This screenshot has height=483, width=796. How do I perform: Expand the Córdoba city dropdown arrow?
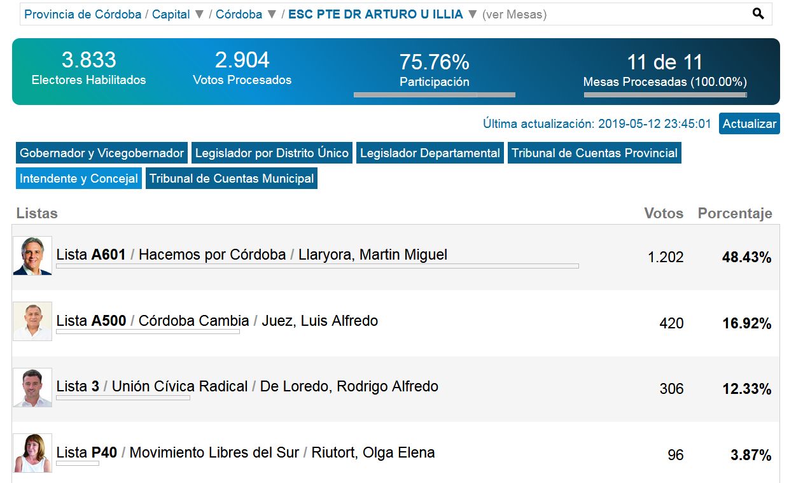click(x=272, y=15)
